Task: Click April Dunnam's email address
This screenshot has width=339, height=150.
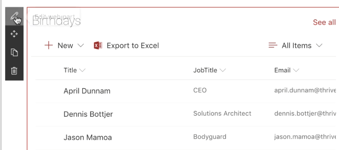Action: [x=305, y=91]
